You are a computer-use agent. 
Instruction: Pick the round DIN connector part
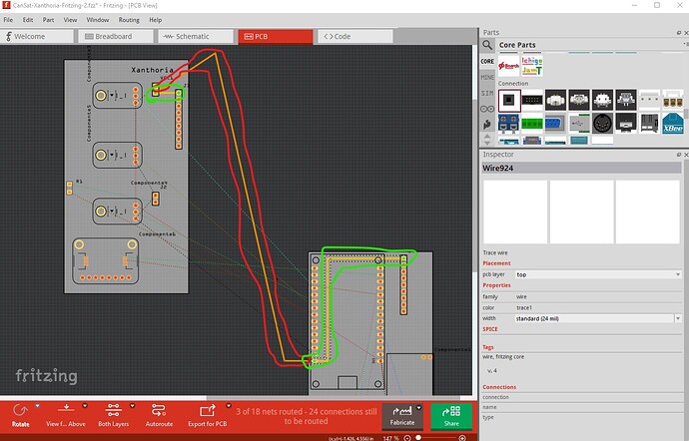[602, 124]
